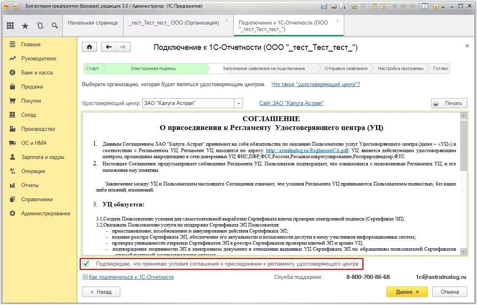Open the calendar icon showing 31
This screenshot has width=477, height=305.
383,6
